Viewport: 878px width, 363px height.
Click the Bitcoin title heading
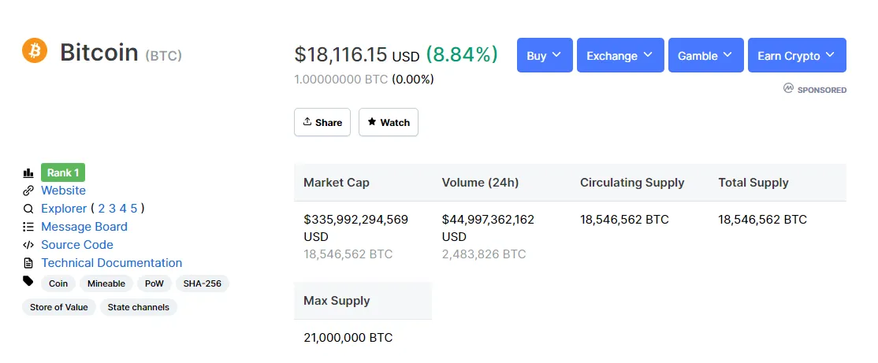[x=99, y=52]
